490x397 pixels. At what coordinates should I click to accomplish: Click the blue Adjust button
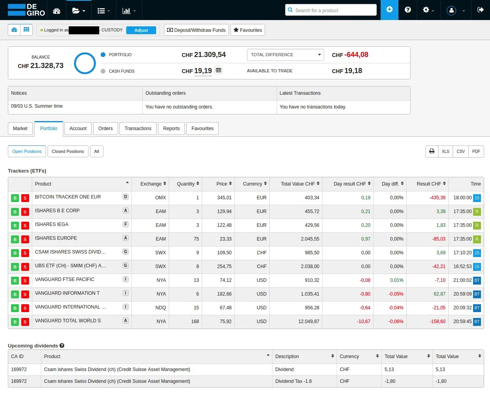coord(141,30)
